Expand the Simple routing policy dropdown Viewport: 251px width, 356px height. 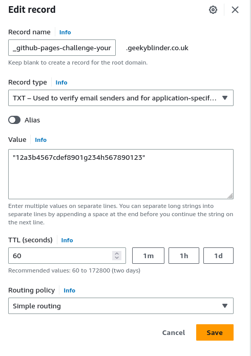(x=121, y=306)
